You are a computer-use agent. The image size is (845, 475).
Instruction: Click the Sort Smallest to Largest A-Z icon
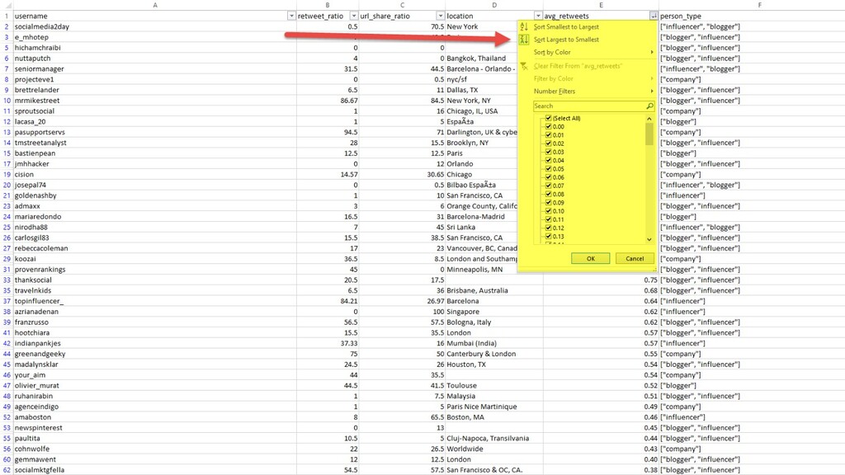pyautogui.click(x=524, y=26)
